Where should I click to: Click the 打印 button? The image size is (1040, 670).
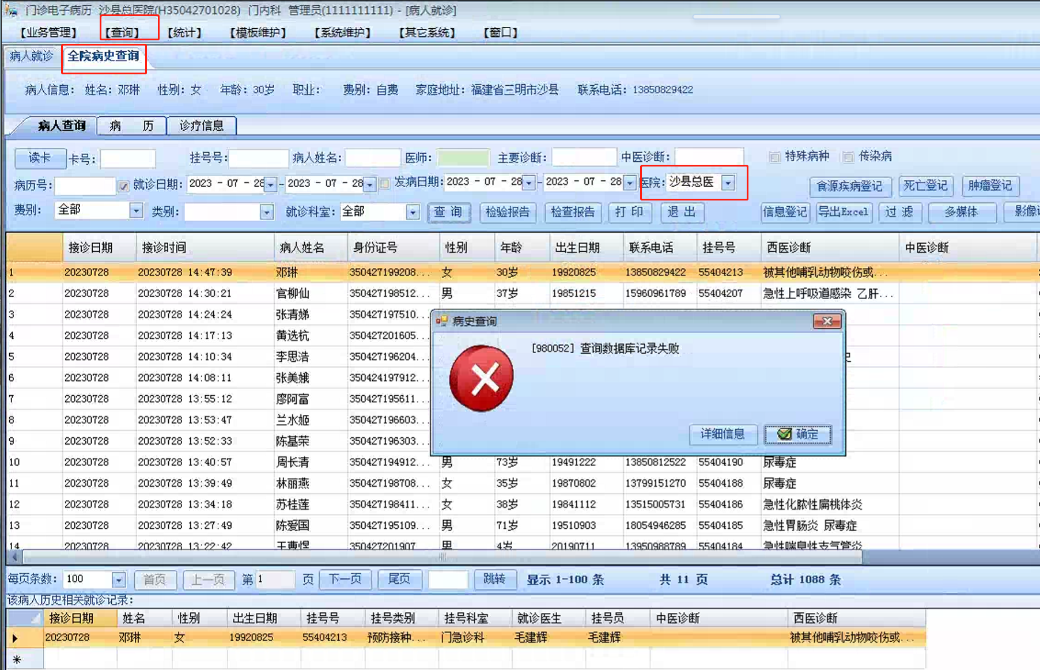pyautogui.click(x=629, y=213)
